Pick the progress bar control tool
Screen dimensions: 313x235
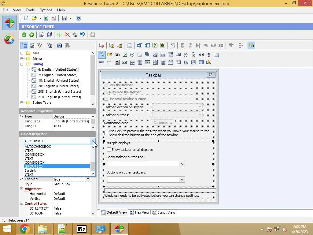pos(101,62)
